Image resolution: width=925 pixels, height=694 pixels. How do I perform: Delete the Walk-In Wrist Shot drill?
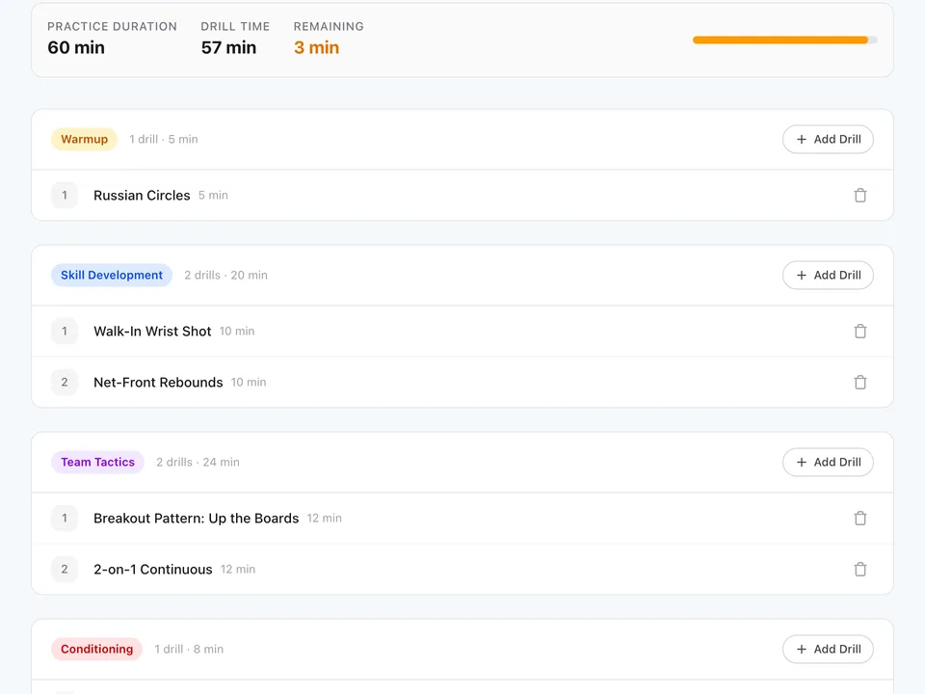[x=860, y=331]
